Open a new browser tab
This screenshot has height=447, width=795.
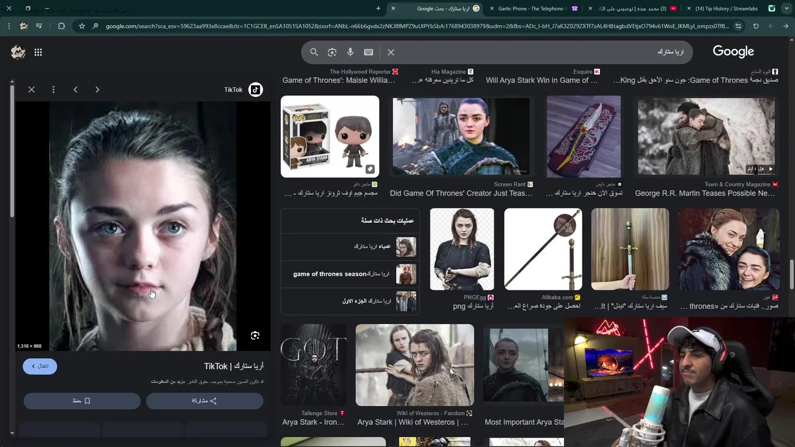378,9
